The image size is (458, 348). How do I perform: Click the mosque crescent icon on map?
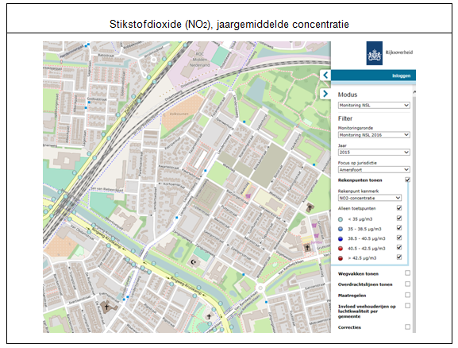(193, 262)
